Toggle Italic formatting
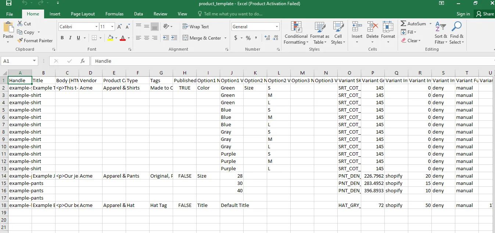 click(x=70, y=38)
